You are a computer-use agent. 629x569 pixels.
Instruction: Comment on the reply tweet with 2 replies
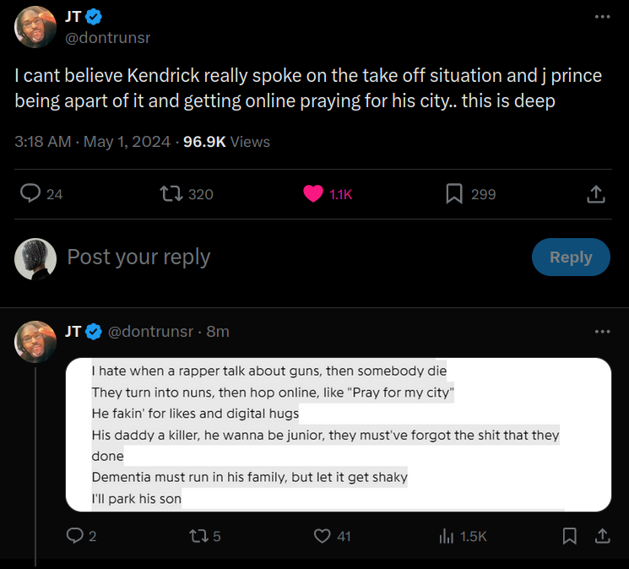tap(75, 536)
